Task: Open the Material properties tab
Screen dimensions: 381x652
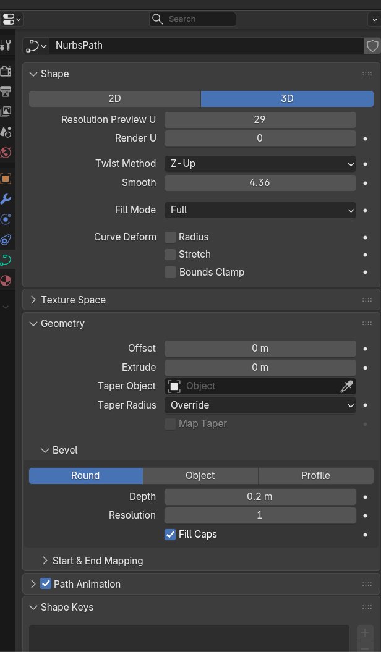Action: click(6, 281)
